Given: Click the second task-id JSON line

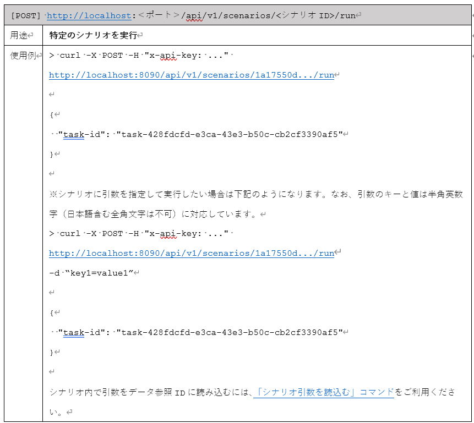Looking at the screenshot, I should pyautogui.click(x=201, y=332).
